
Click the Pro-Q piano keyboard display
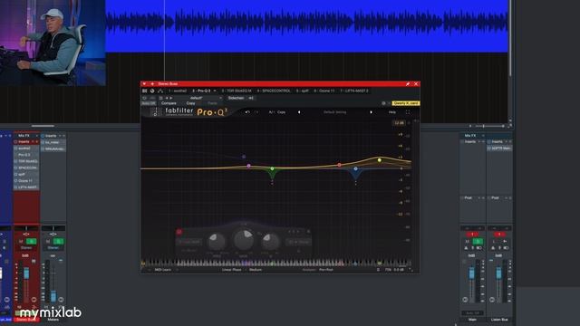276,264
